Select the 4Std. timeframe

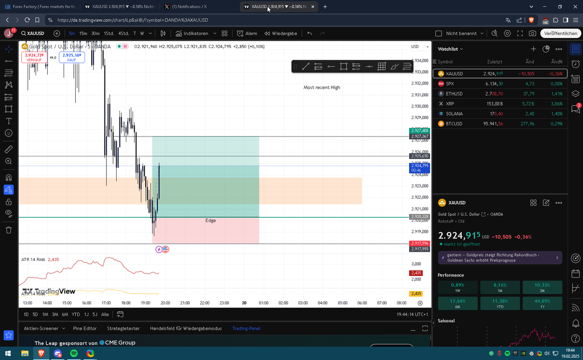click(123, 34)
